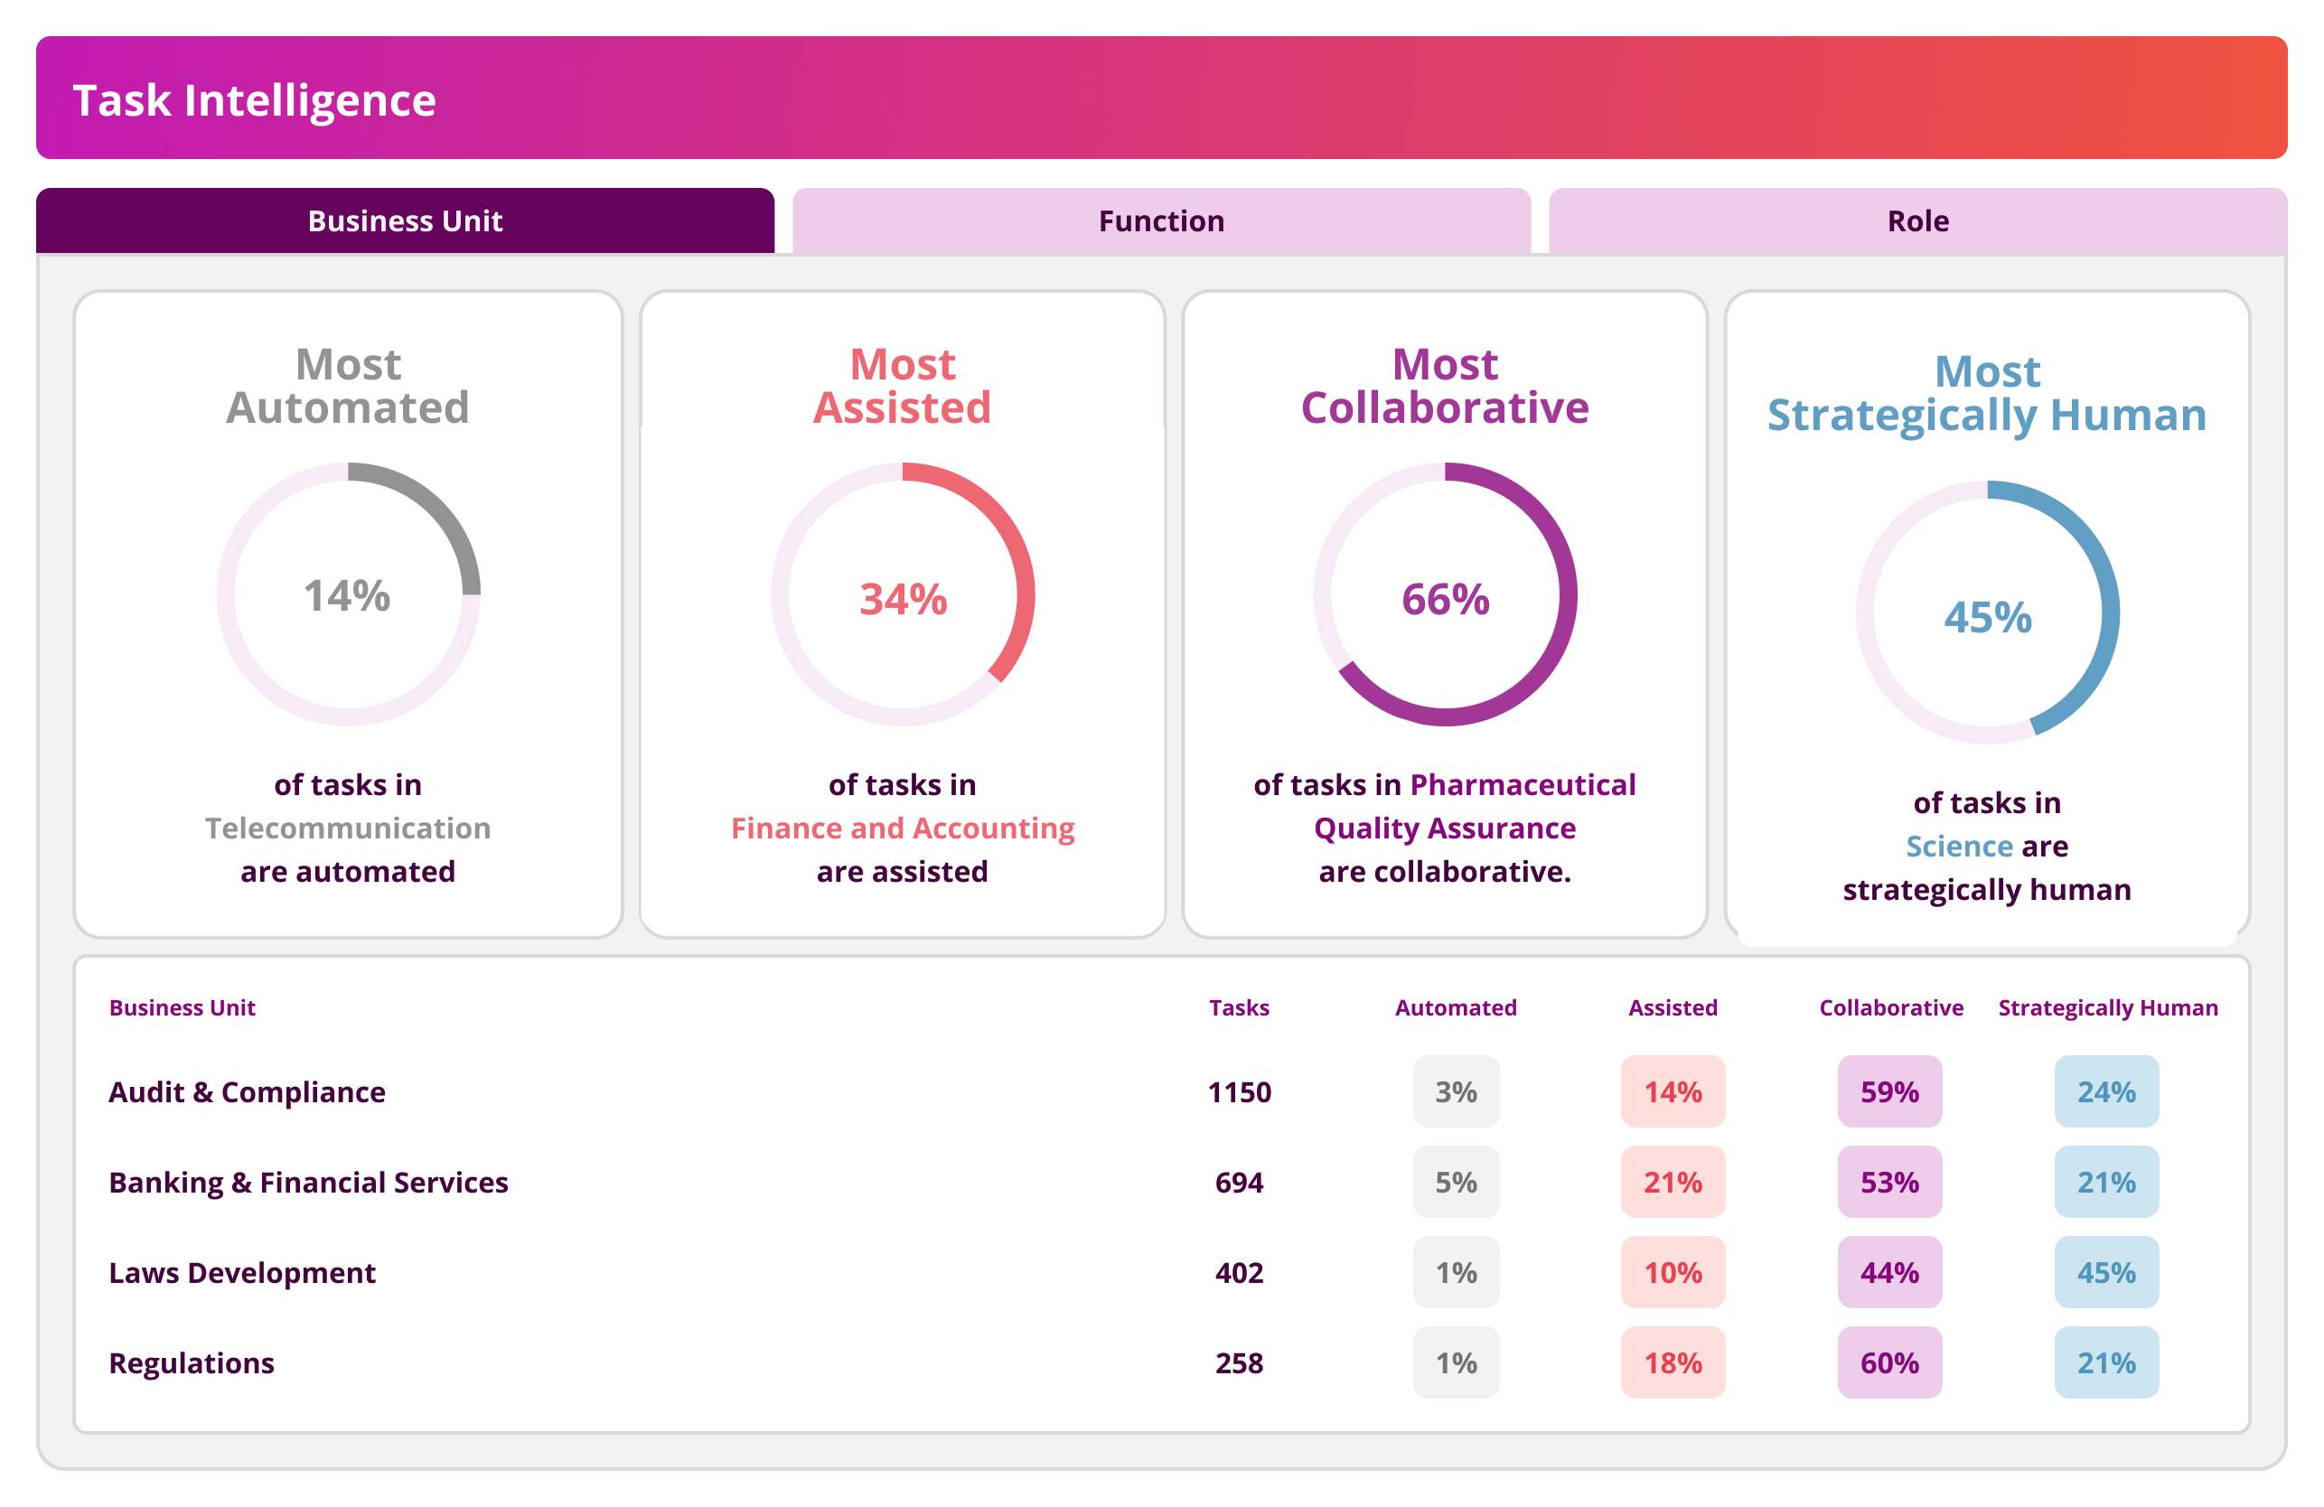Click the 21% Assisted badge for Banking
This screenshot has height=1507, width=2324.
(1673, 1183)
